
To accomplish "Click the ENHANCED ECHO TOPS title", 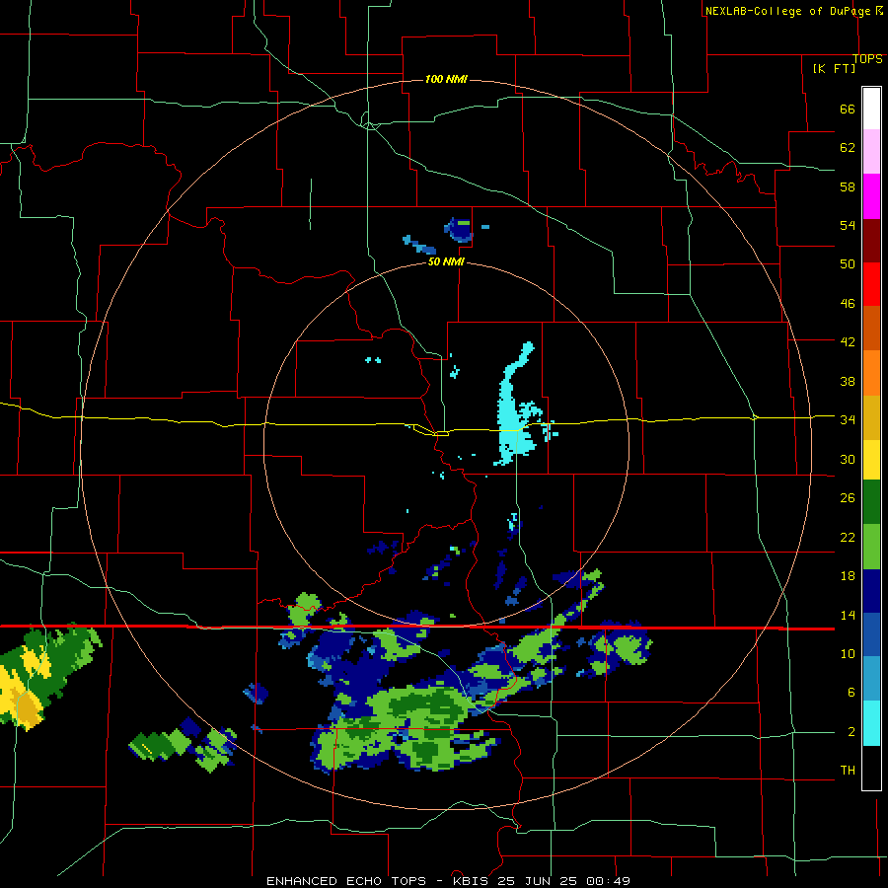I will [x=346, y=881].
